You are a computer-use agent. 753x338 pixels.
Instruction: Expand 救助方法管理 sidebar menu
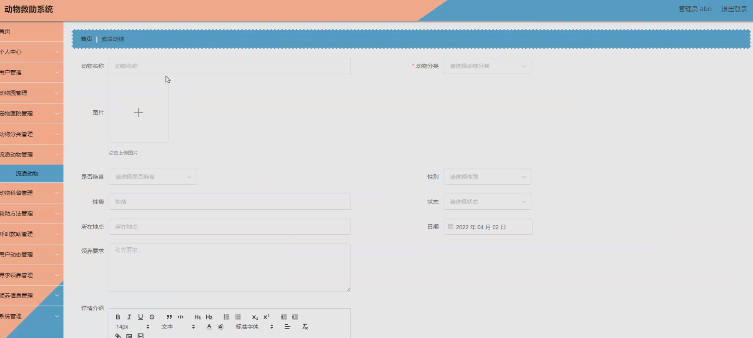coord(32,214)
